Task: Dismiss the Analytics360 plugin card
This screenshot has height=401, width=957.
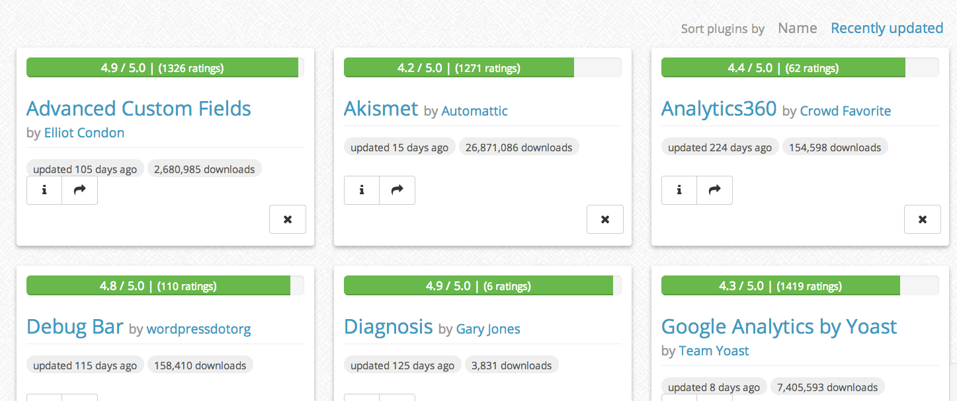Action: point(922,219)
